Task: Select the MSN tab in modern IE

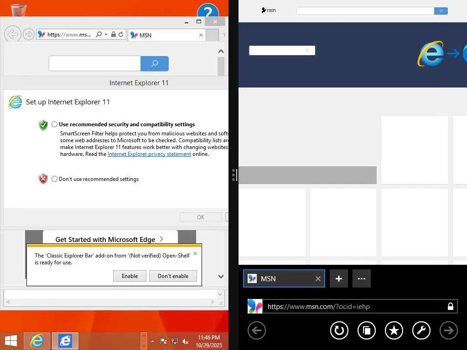Action: pyautogui.click(x=284, y=278)
